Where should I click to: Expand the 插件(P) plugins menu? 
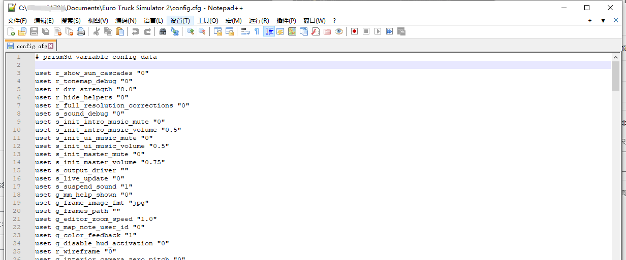(286, 21)
